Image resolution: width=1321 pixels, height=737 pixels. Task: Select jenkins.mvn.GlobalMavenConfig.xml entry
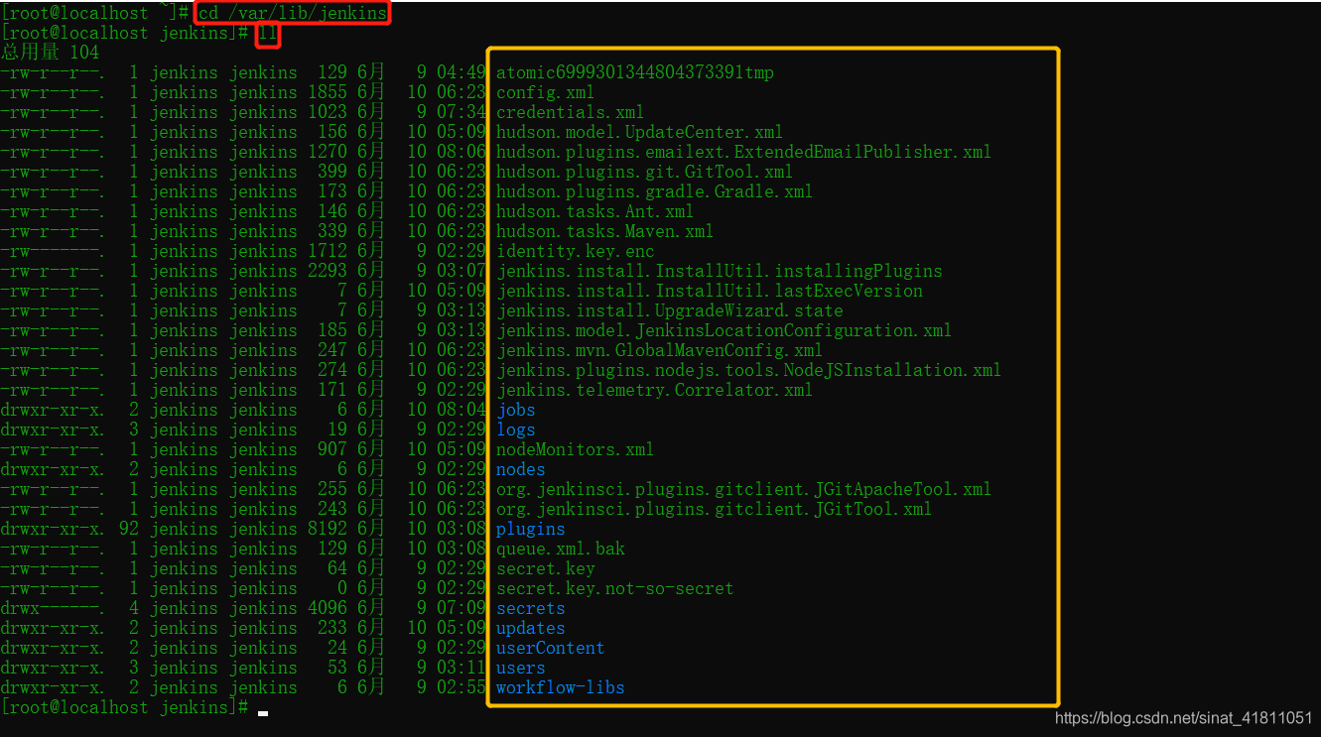tap(659, 350)
